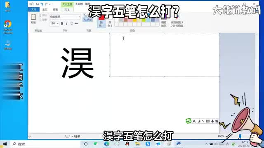This screenshot has width=264, height=148.
Task: Click the Paint icon on the taskbar
Action: [169, 144]
